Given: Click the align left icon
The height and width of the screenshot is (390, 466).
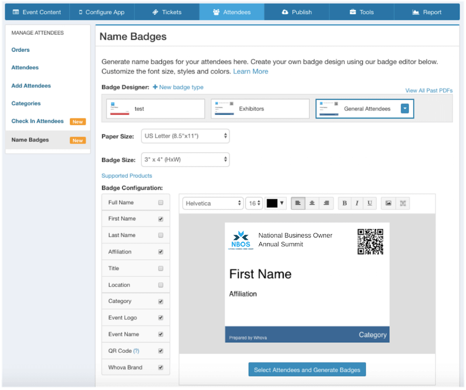Looking at the screenshot, I should tap(298, 203).
